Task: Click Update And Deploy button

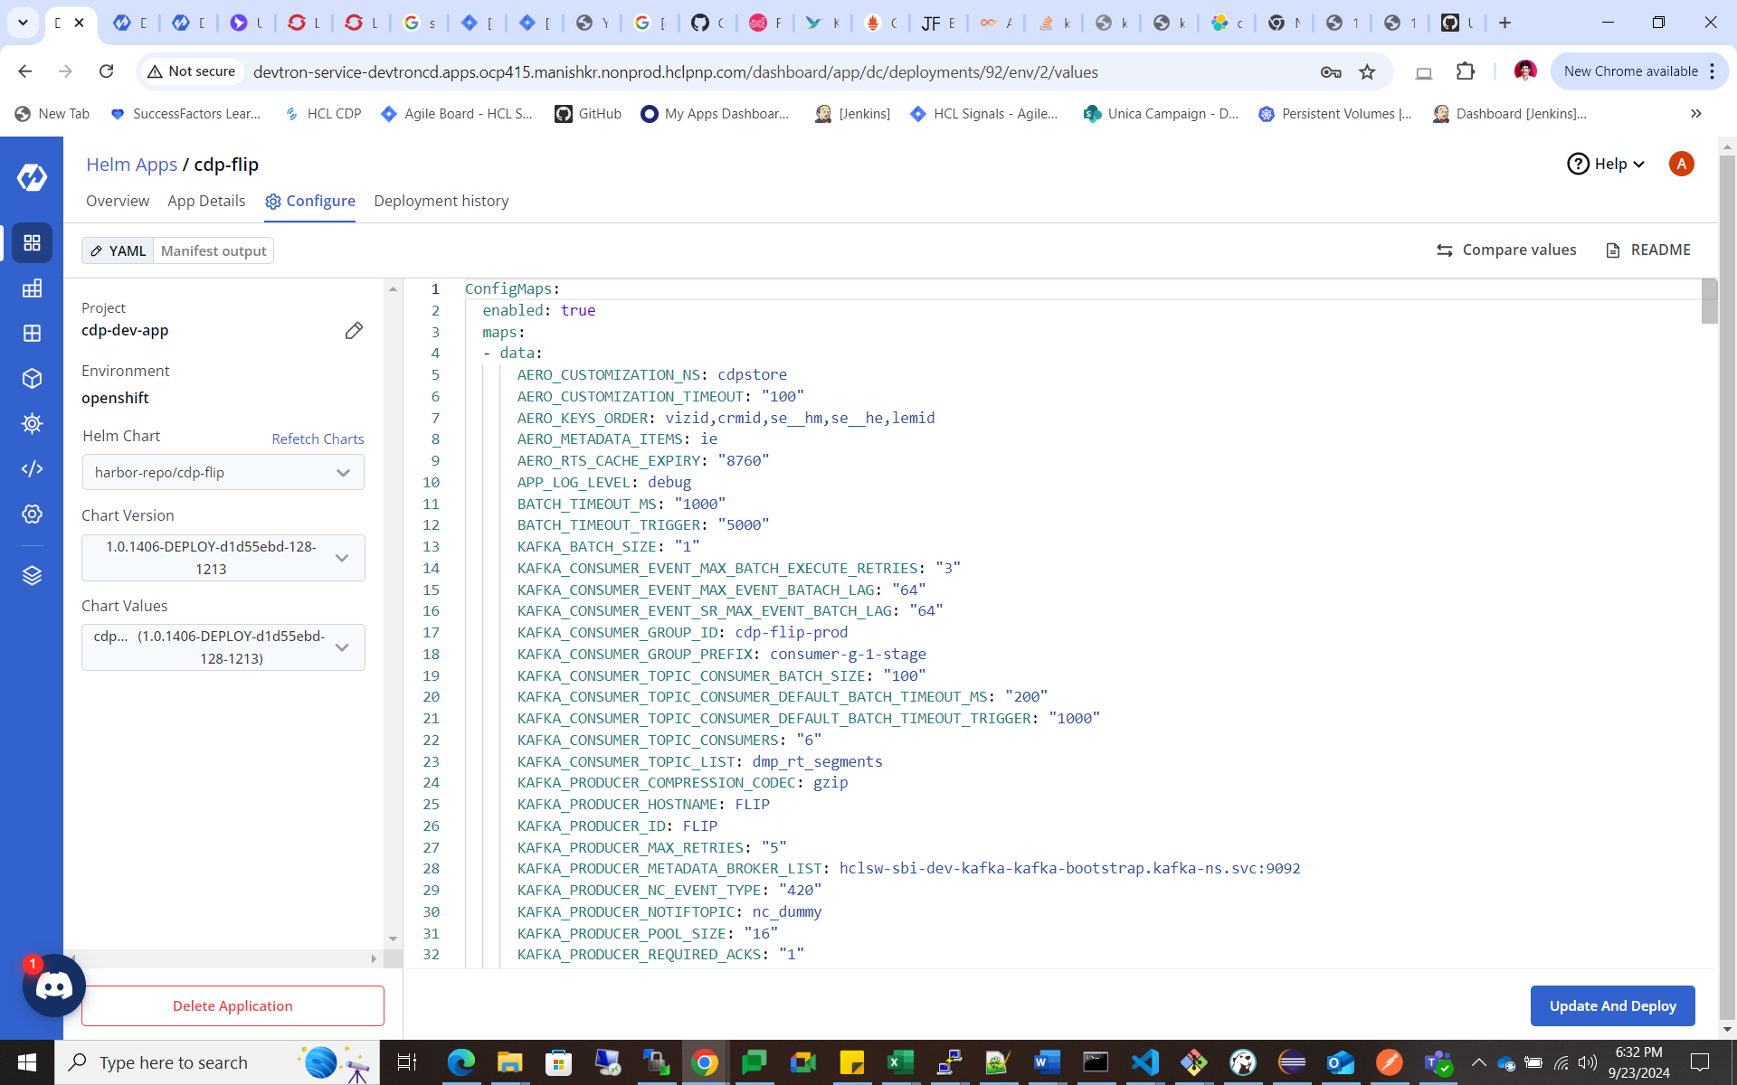Action: 1612,1005
